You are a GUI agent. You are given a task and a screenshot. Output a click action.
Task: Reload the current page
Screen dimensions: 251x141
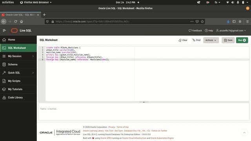click(x=16, y=22)
